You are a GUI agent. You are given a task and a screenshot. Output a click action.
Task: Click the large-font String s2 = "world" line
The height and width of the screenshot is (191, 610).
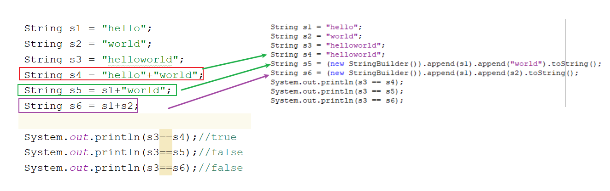[88, 44]
